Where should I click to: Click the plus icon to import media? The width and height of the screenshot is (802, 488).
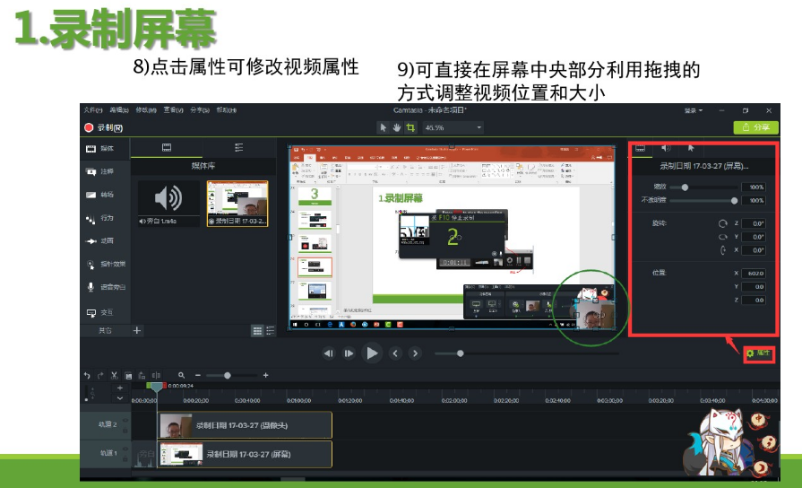[137, 330]
